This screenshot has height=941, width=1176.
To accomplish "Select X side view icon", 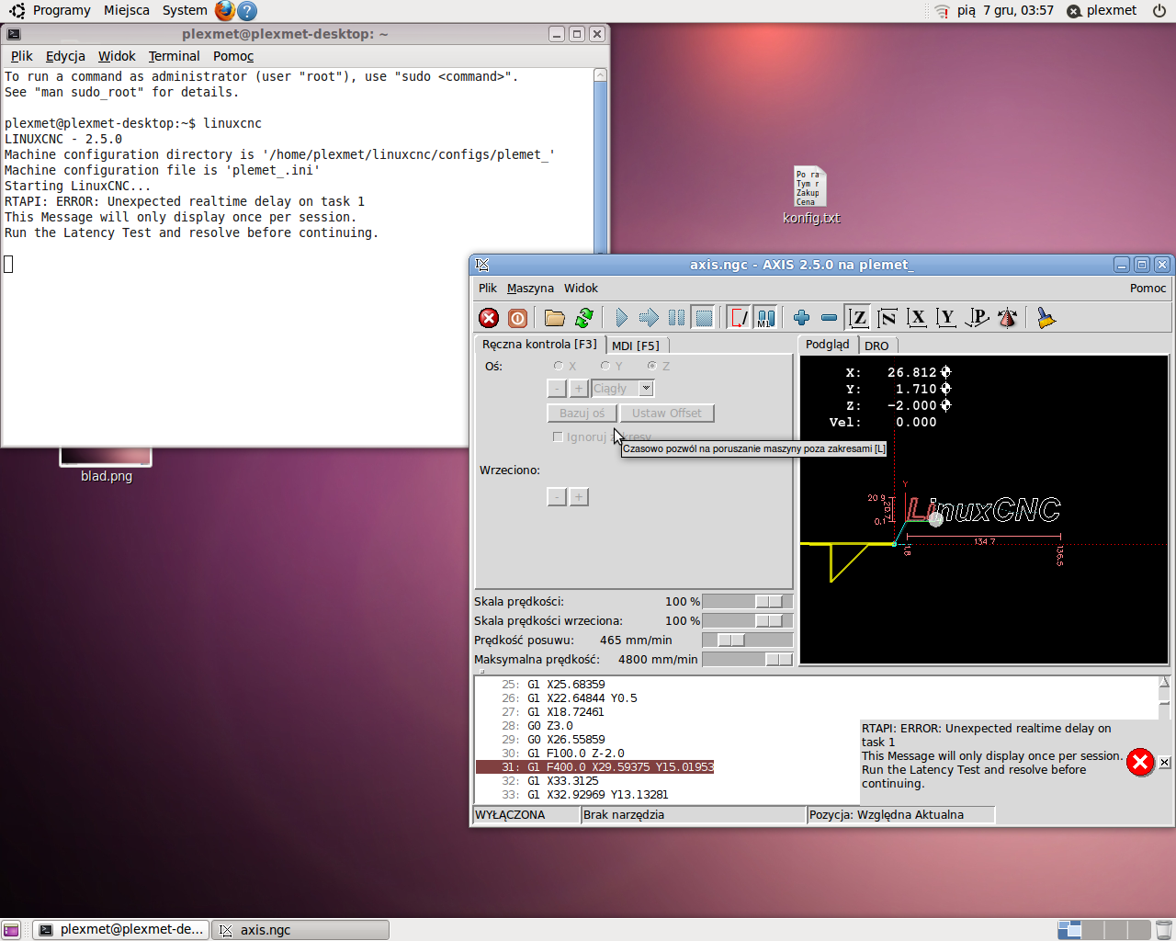I will [x=917, y=318].
